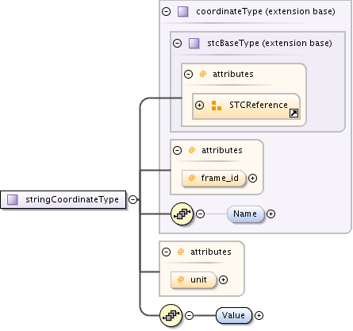Select the Name element node
353x331 pixels.
pos(245,214)
